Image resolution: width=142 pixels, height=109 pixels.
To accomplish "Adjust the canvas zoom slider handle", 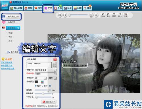I will (70, 15).
